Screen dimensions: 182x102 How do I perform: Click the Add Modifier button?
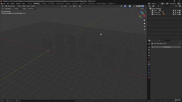click(166, 47)
